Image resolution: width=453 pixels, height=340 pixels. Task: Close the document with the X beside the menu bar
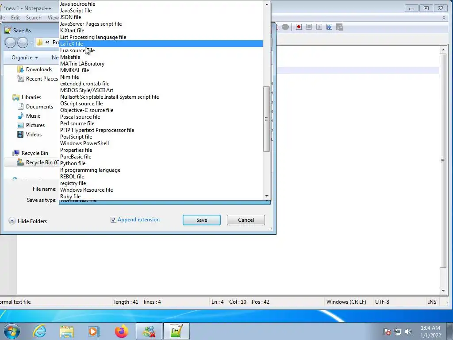444,18
